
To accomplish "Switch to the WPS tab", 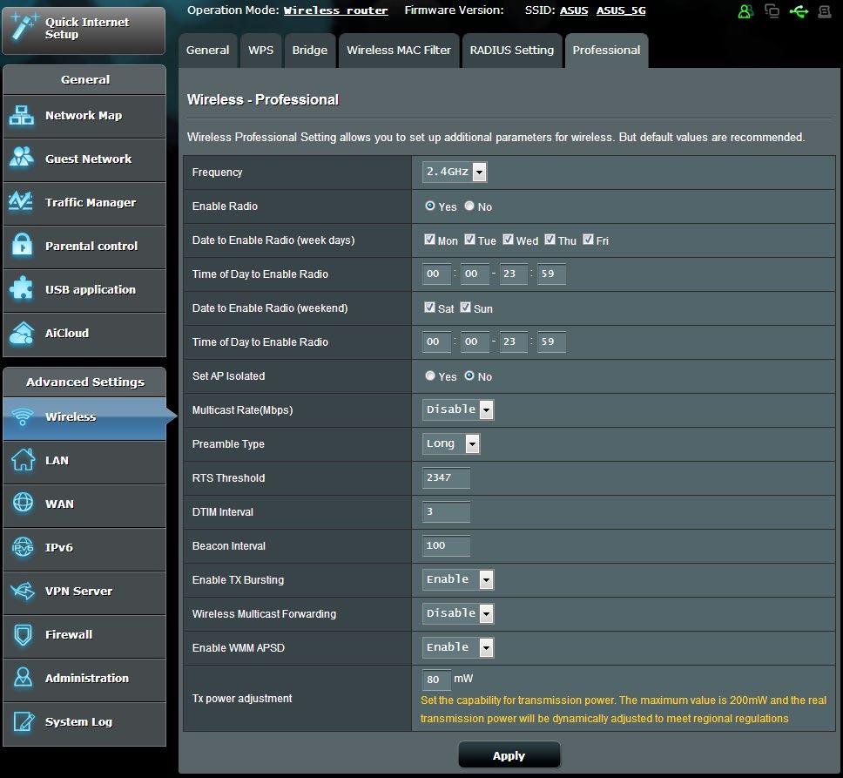I will (260, 51).
